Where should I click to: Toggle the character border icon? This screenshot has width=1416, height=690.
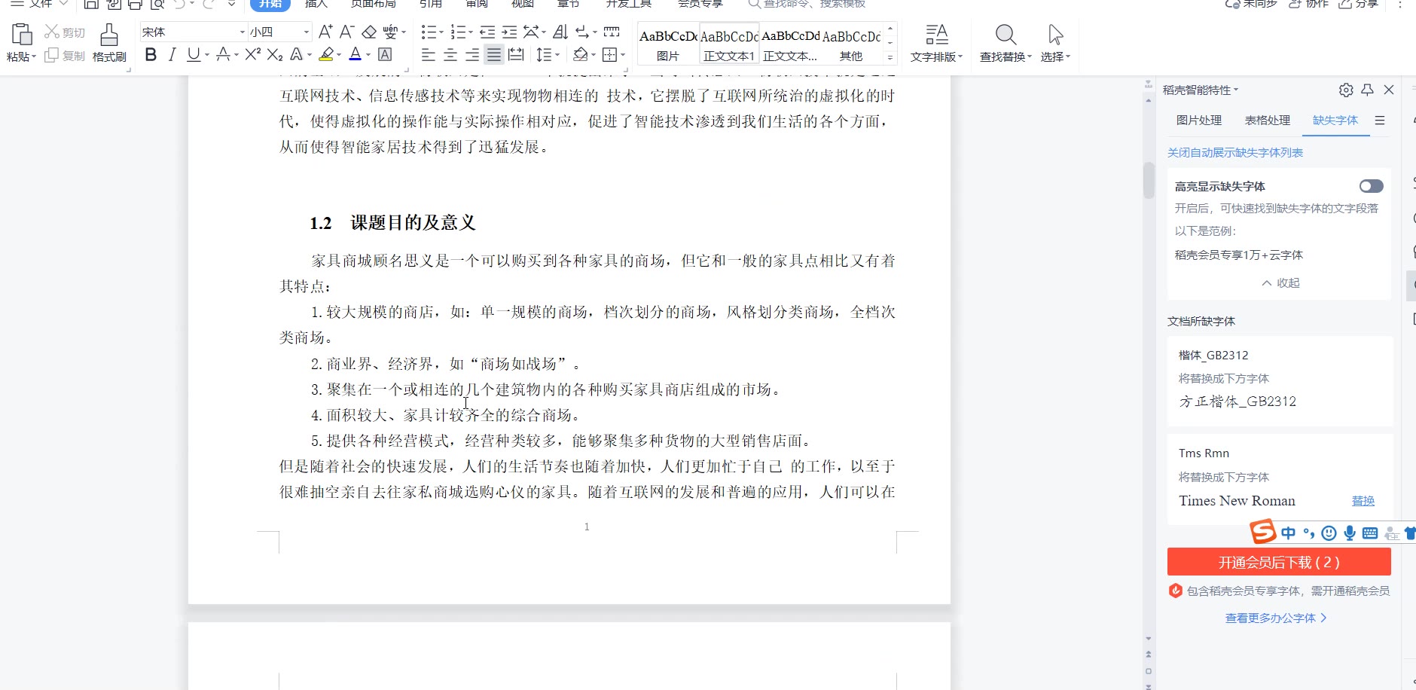coord(385,54)
